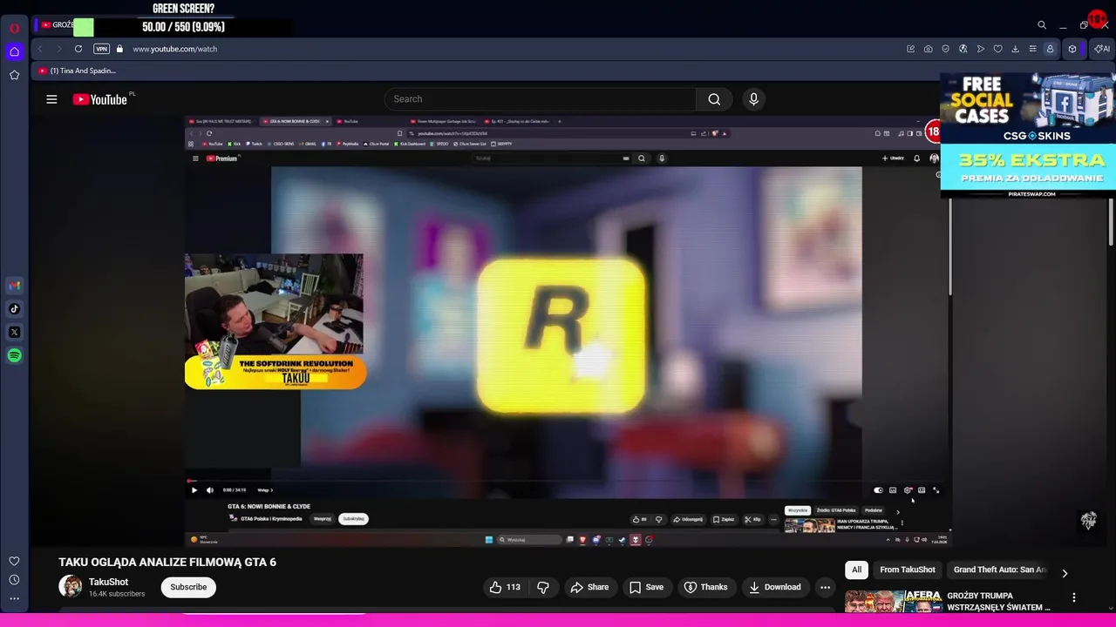Toggle the inner player autoplay switch
The width and height of the screenshot is (1116, 627).
(x=878, y=490)
